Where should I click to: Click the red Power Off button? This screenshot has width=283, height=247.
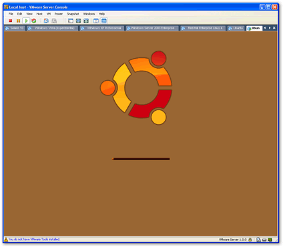pyautogui.click(x=10, y=21)
